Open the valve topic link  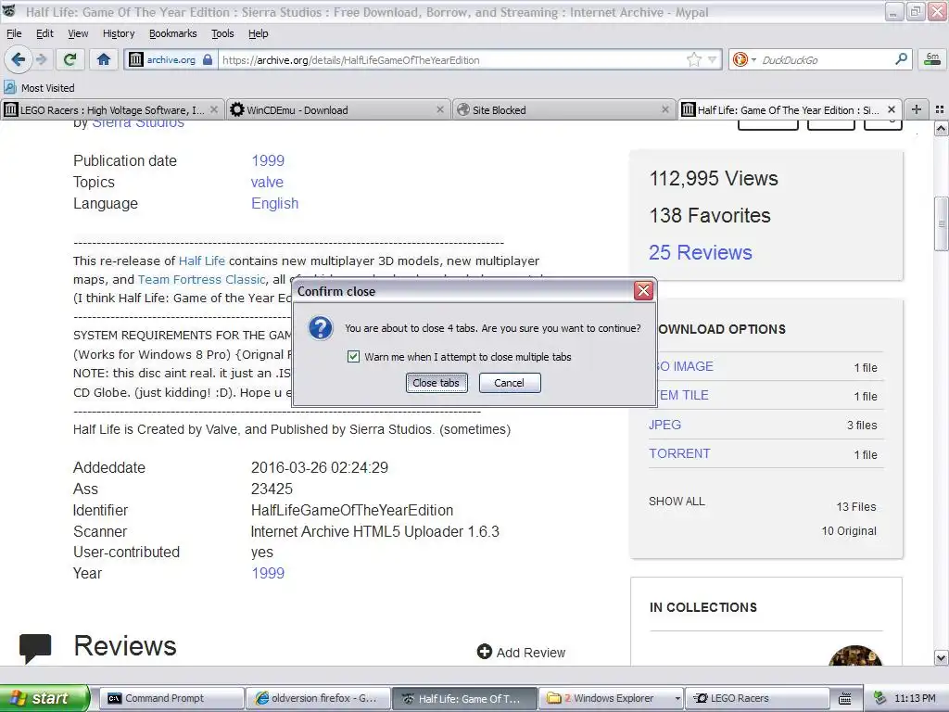tap(267, 183)
